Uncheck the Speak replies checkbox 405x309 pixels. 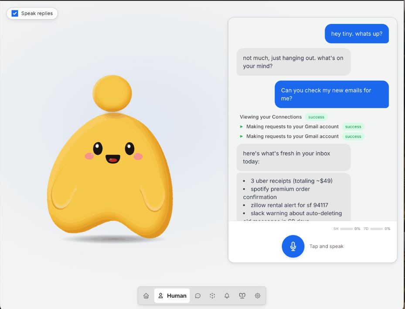coord(15,14)
